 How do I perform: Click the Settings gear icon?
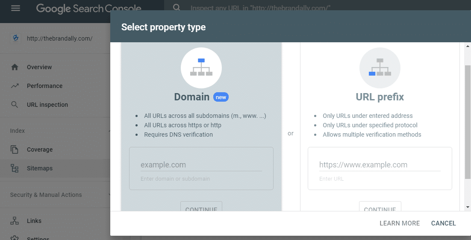(x=15, y=238)
